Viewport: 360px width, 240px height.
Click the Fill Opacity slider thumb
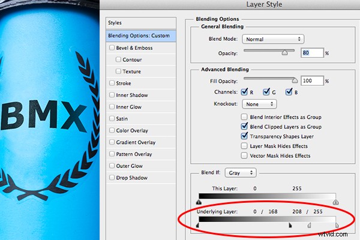click(295, 80)
